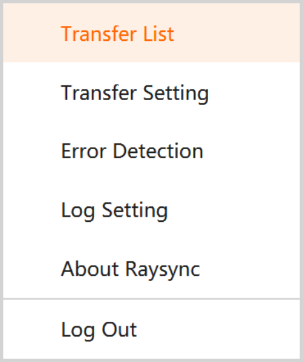Show the Transfer List window
The height and width of the screenshot is (362, 303).
click(x=151, y=33)
